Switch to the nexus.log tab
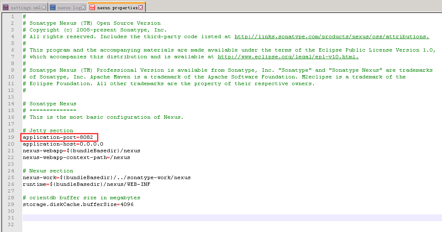This screenshot has height=232, width=442. (x=69, y=8)
